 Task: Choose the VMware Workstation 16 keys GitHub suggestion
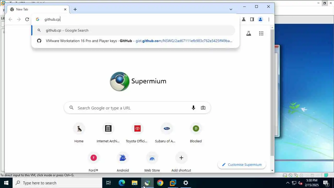[x=133, y=41]
